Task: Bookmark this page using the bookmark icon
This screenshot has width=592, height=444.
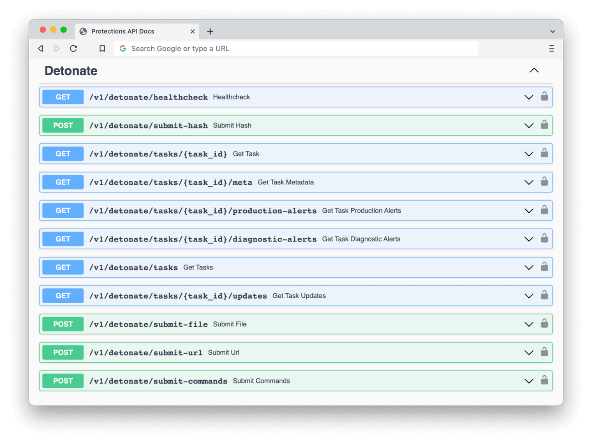Action: coord(102,48)
